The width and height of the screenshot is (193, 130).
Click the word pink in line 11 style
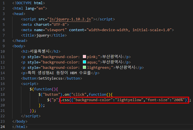pyautogui.click(x=91, y=57)
